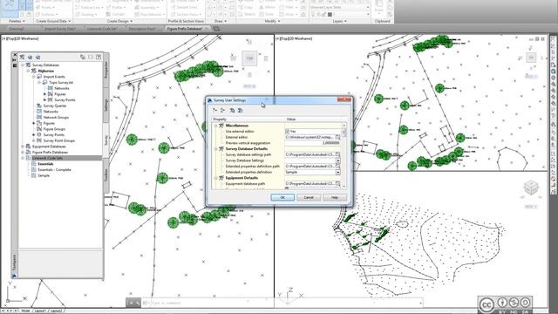Click the ViewCube in top-right viewport

[x=531, y=58]
